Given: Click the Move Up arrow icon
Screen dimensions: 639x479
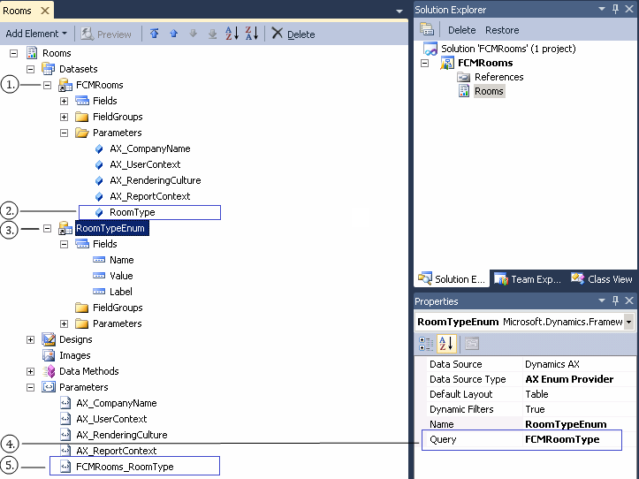Looking at the screenshot, I should click(173, 34).
